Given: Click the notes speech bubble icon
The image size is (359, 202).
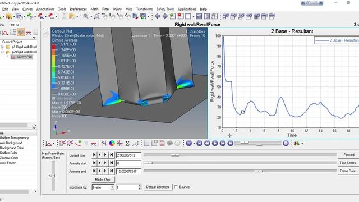Looking at the screenshot, I should tap(169, 144).
